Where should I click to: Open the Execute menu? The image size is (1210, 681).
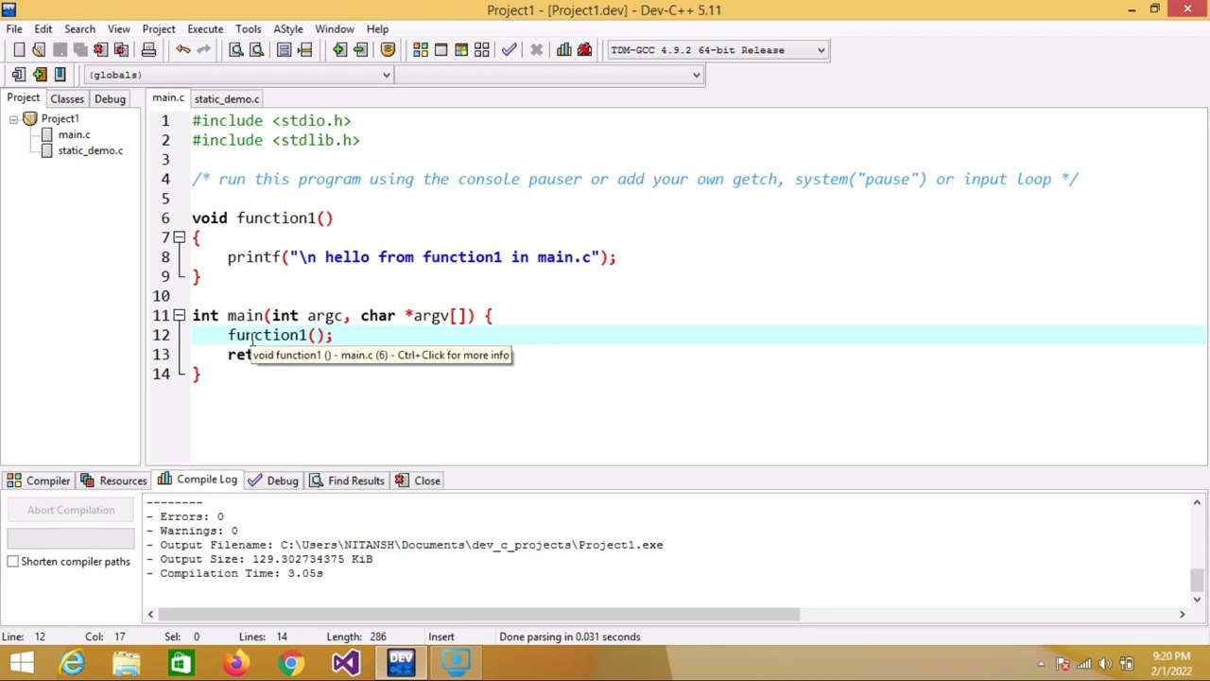coord(205,29)
